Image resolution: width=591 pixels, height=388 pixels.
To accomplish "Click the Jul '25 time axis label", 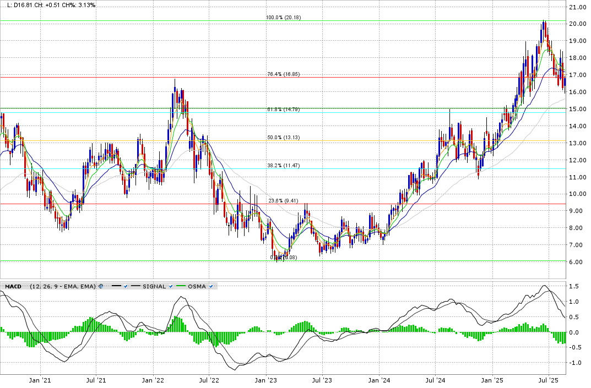I will pos(549,380).
